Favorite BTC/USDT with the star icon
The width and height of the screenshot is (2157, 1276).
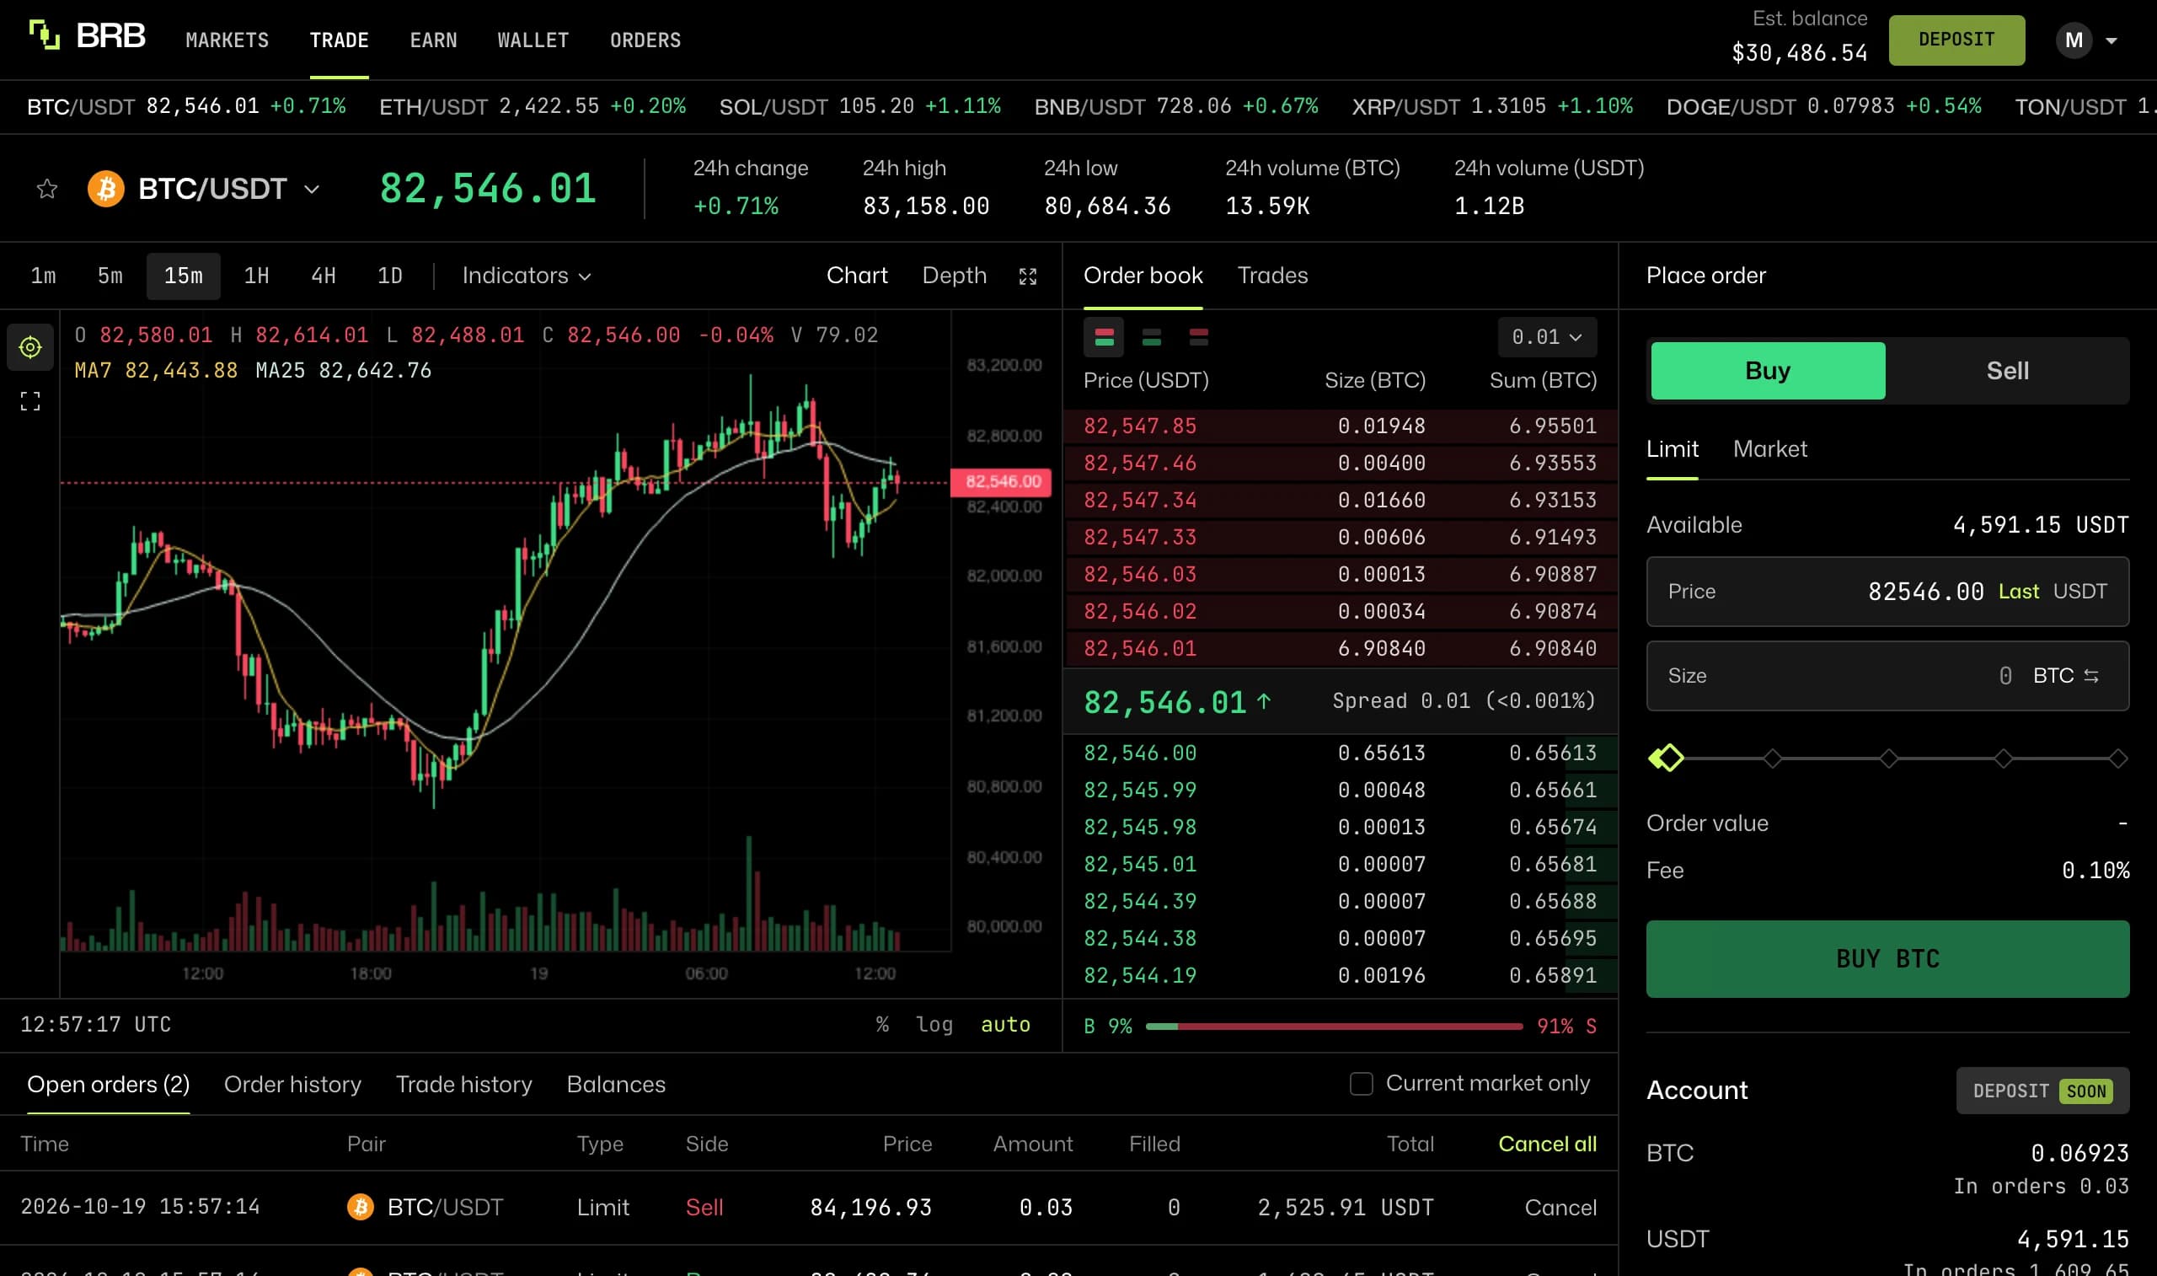pyautogui.click(x=47, y=188)
